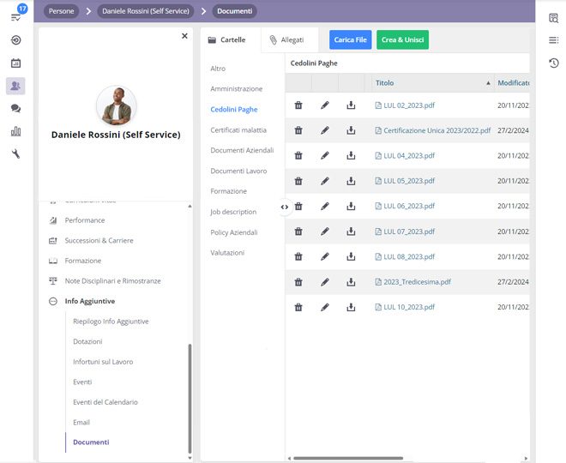The width and height of the screenshot is (566, 463).
Task: Download the LUL 04_2023.pdf file
Action: (351, 156)
